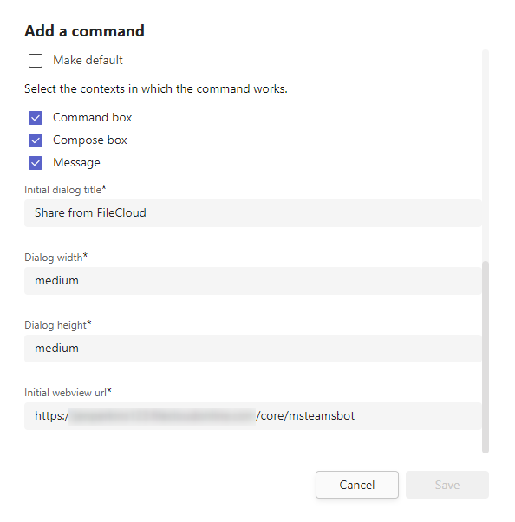Click the Dialog height label
Viewport: 515px width, 522px height.
click(58, 325)
